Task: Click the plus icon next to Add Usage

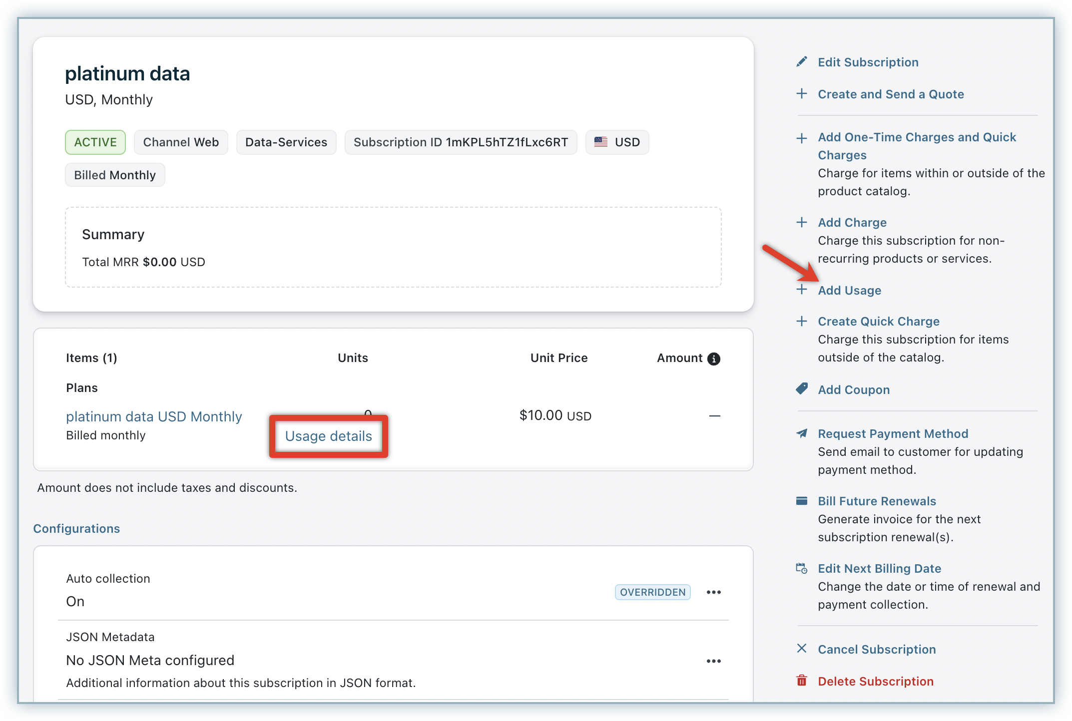Action: [802, 290]
